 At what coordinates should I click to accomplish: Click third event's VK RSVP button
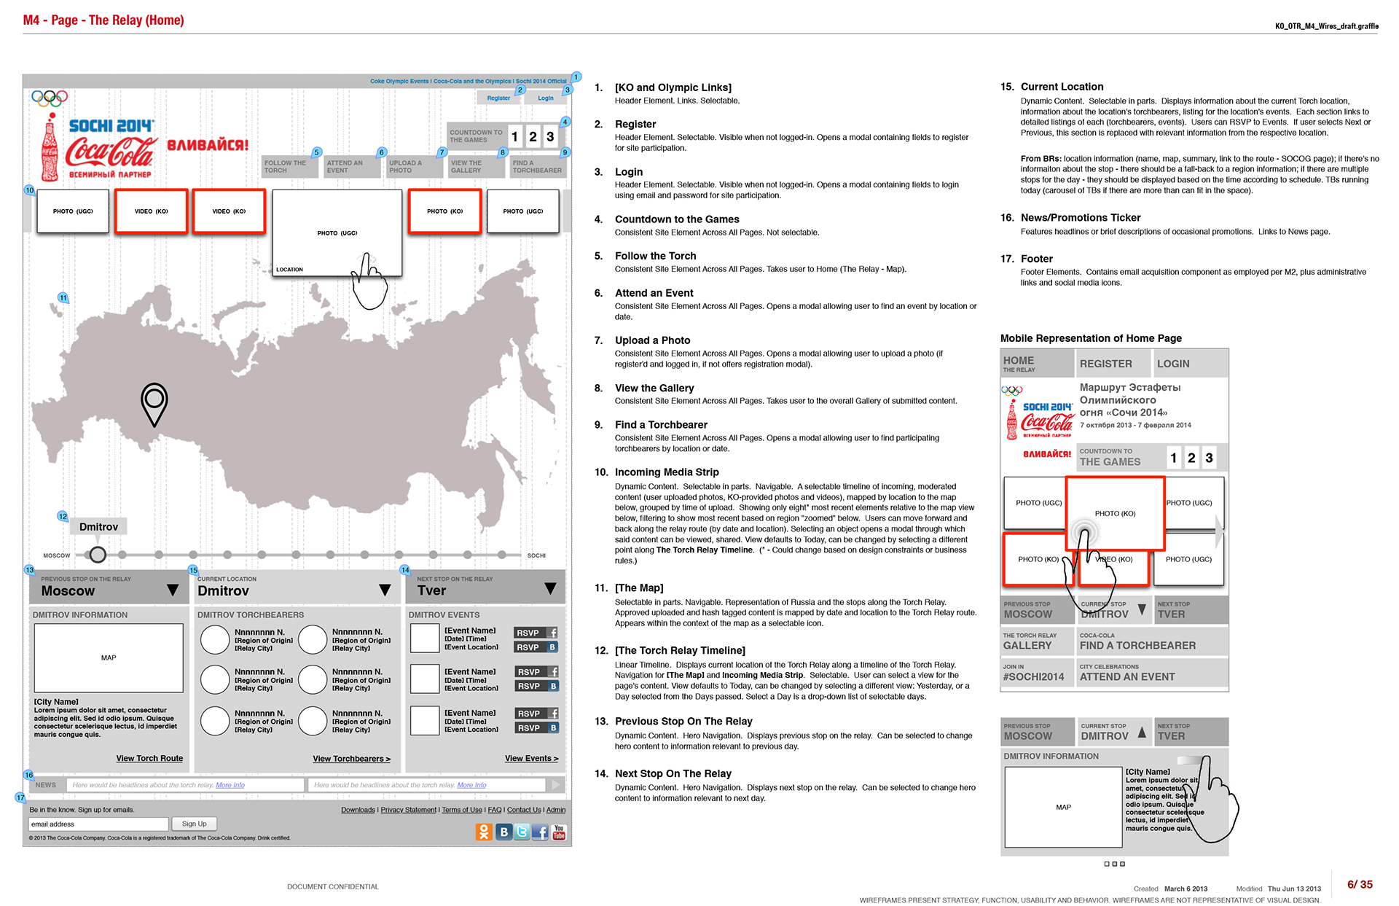tap(536, 728)
